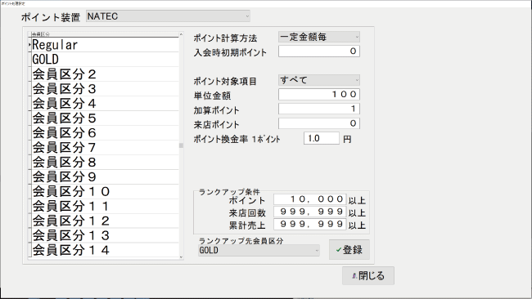Select the 会員区分8 row
Viewport: 532px width, 299px height.
106,163
